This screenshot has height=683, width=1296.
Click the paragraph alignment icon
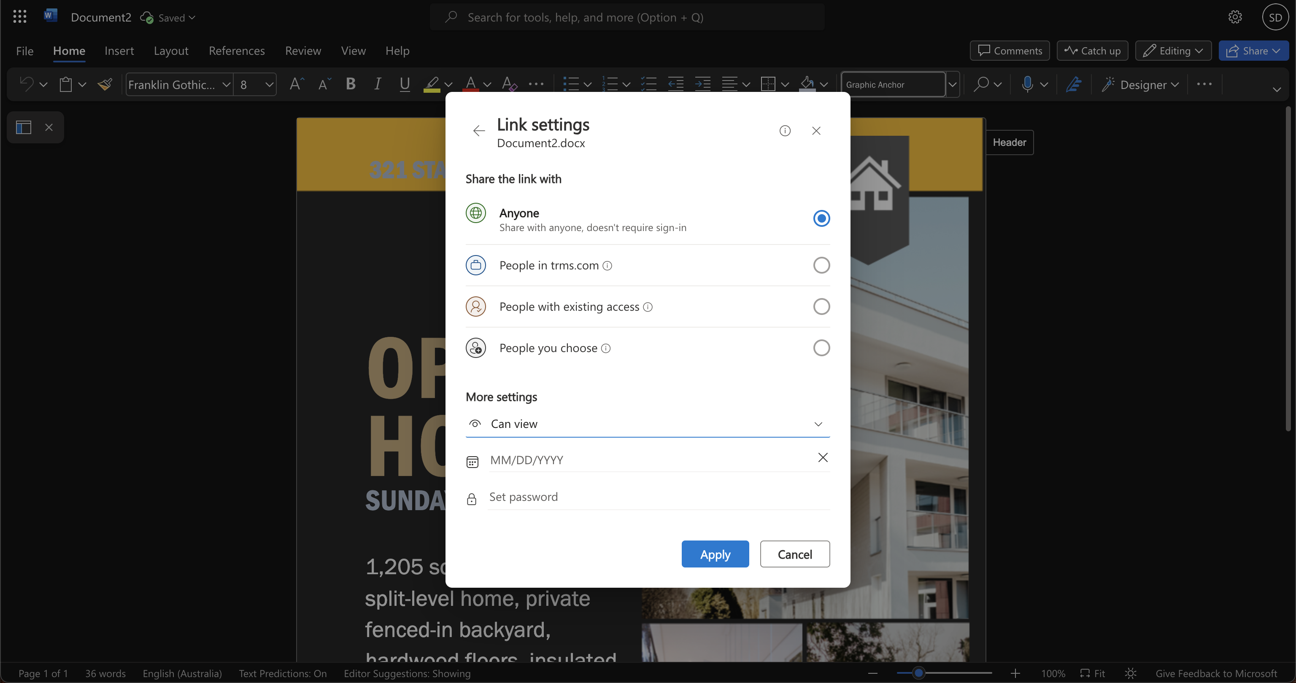pyautogui.click(x=729, y=84)
